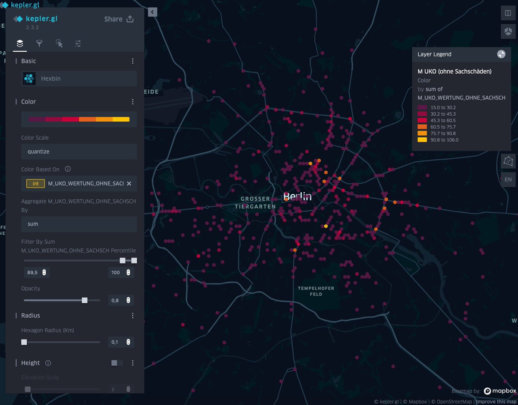
Task: Open Color section more options
Action: point(133,102)
